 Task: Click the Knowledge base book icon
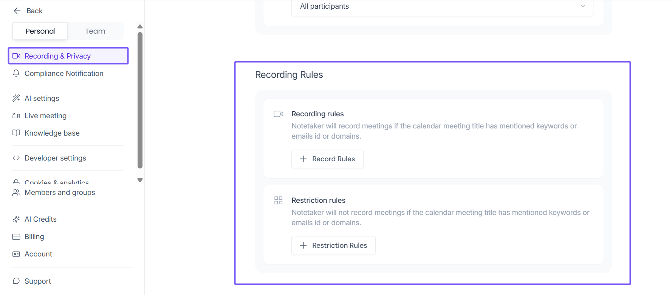16,133
